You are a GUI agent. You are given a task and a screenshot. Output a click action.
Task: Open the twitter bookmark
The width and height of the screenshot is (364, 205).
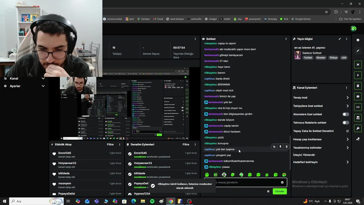pyautogui.click(x=225, y=19)
